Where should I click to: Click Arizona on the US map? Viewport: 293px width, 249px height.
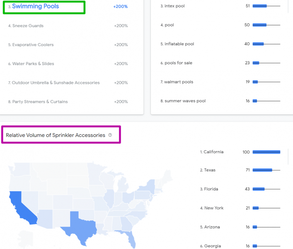pos(46,219)
